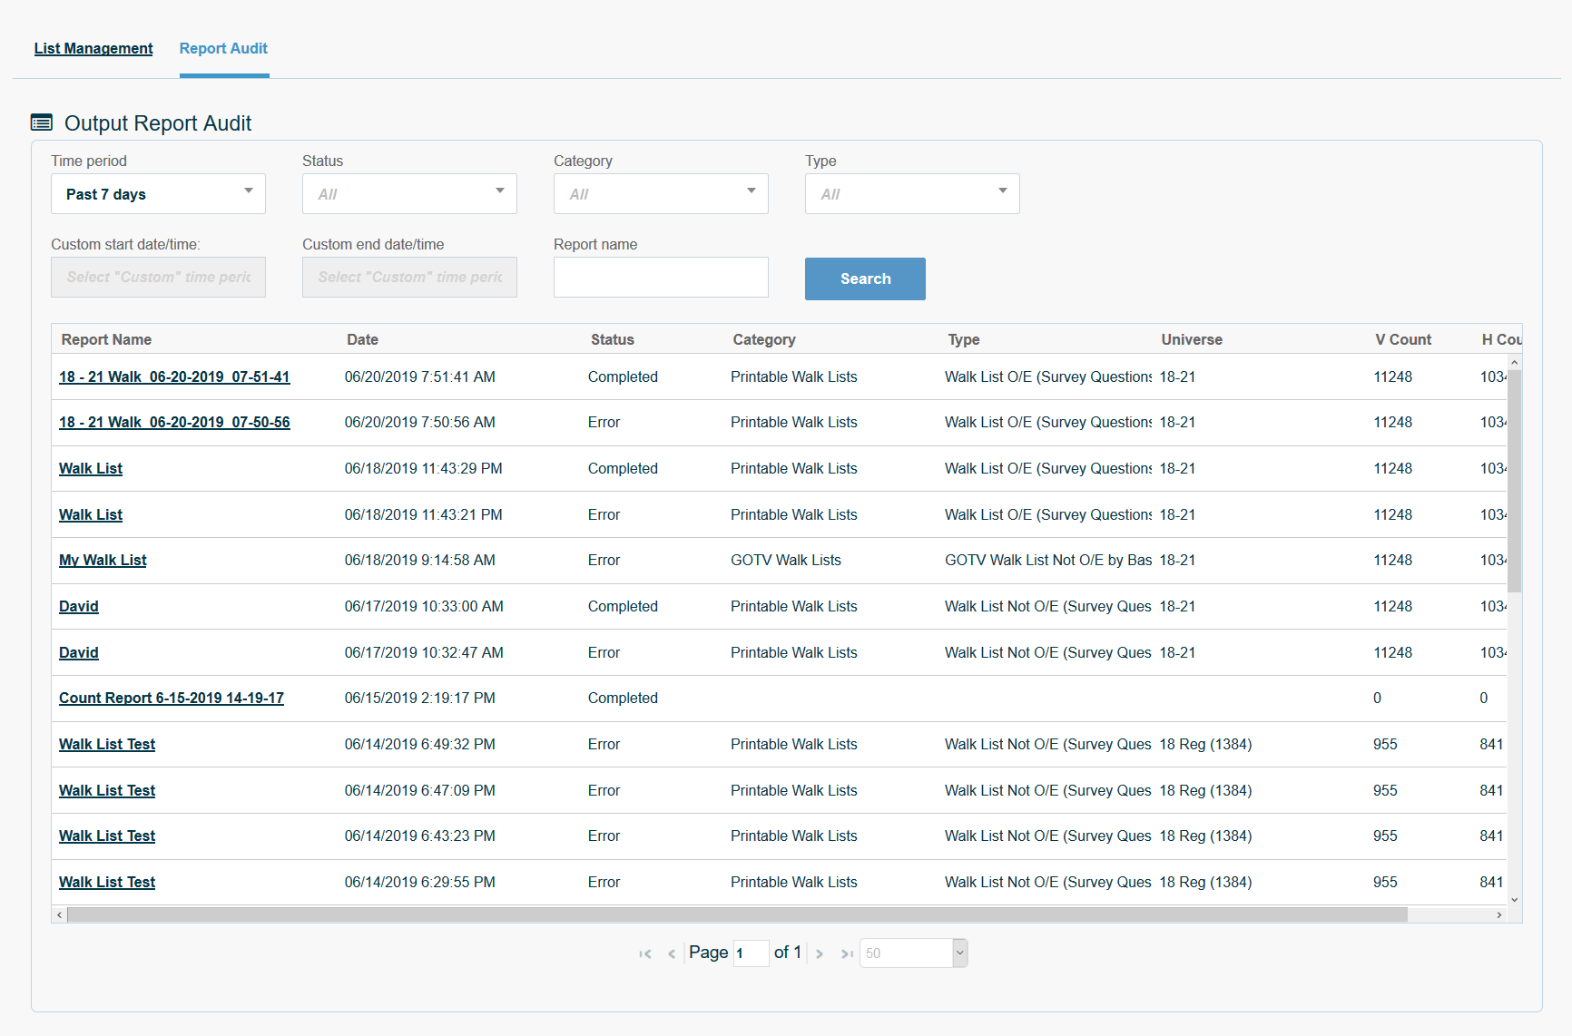Switch to the List Management tab
The height and width of the screenshot is (1036, 1572).
[x=93, y=48]
